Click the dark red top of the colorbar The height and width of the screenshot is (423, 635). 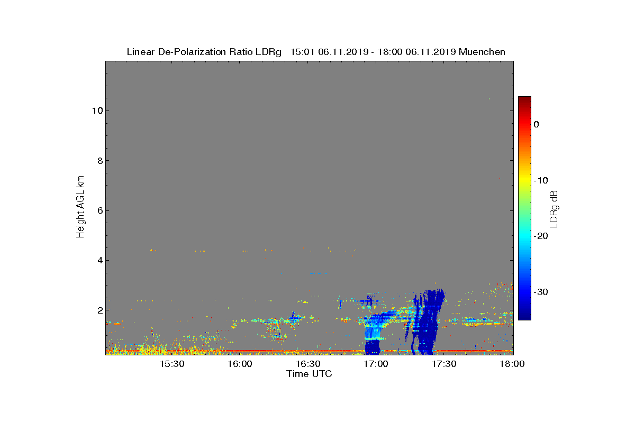point(524,100)
